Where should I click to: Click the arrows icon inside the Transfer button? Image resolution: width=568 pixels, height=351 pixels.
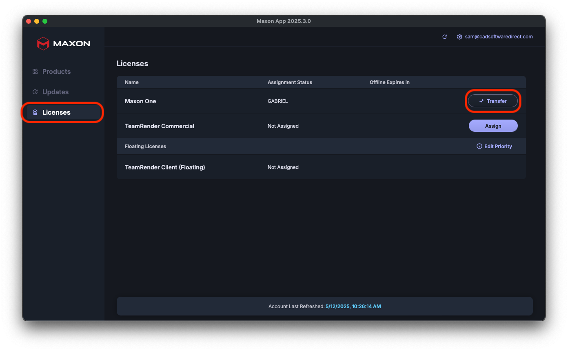pyautogui.click(x=481, y=101)
